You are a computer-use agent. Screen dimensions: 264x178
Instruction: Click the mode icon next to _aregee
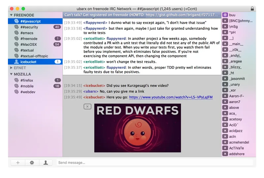(225, 61)
